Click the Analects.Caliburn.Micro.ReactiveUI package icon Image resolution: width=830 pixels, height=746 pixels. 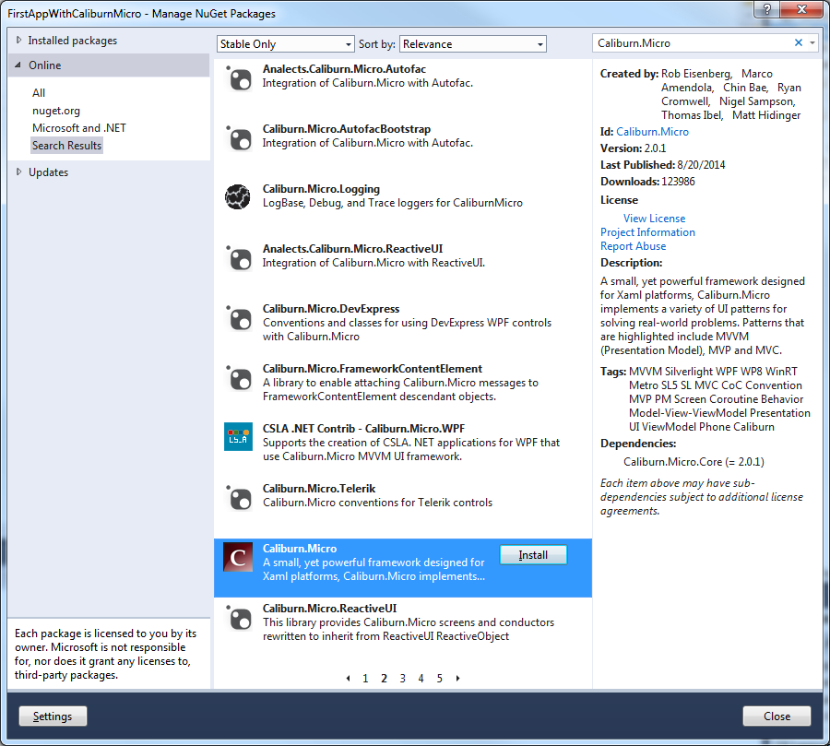point(239,258)
